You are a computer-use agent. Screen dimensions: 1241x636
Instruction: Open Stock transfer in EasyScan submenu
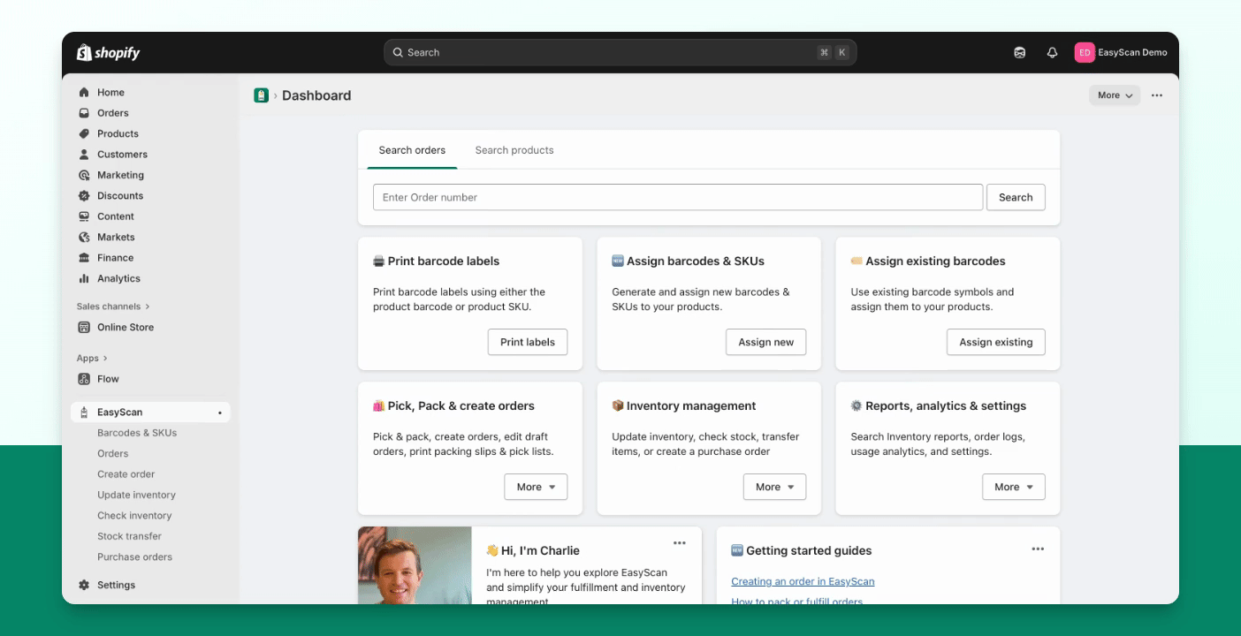[x=129, y=536]
